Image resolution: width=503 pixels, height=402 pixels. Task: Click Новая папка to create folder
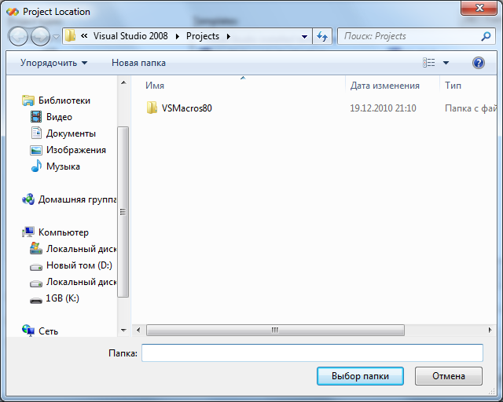coord(138,63)
